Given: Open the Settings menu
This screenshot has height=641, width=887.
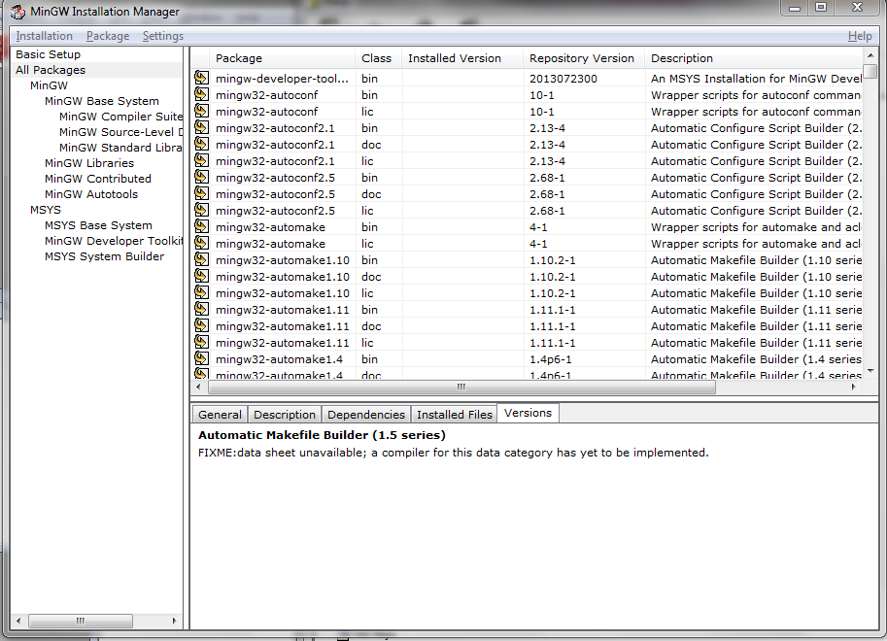Looking at the screenshot, I should 163,36.
